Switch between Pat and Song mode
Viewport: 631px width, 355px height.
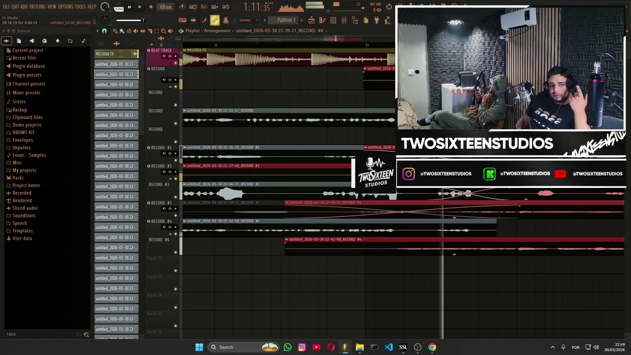point(119,7)
